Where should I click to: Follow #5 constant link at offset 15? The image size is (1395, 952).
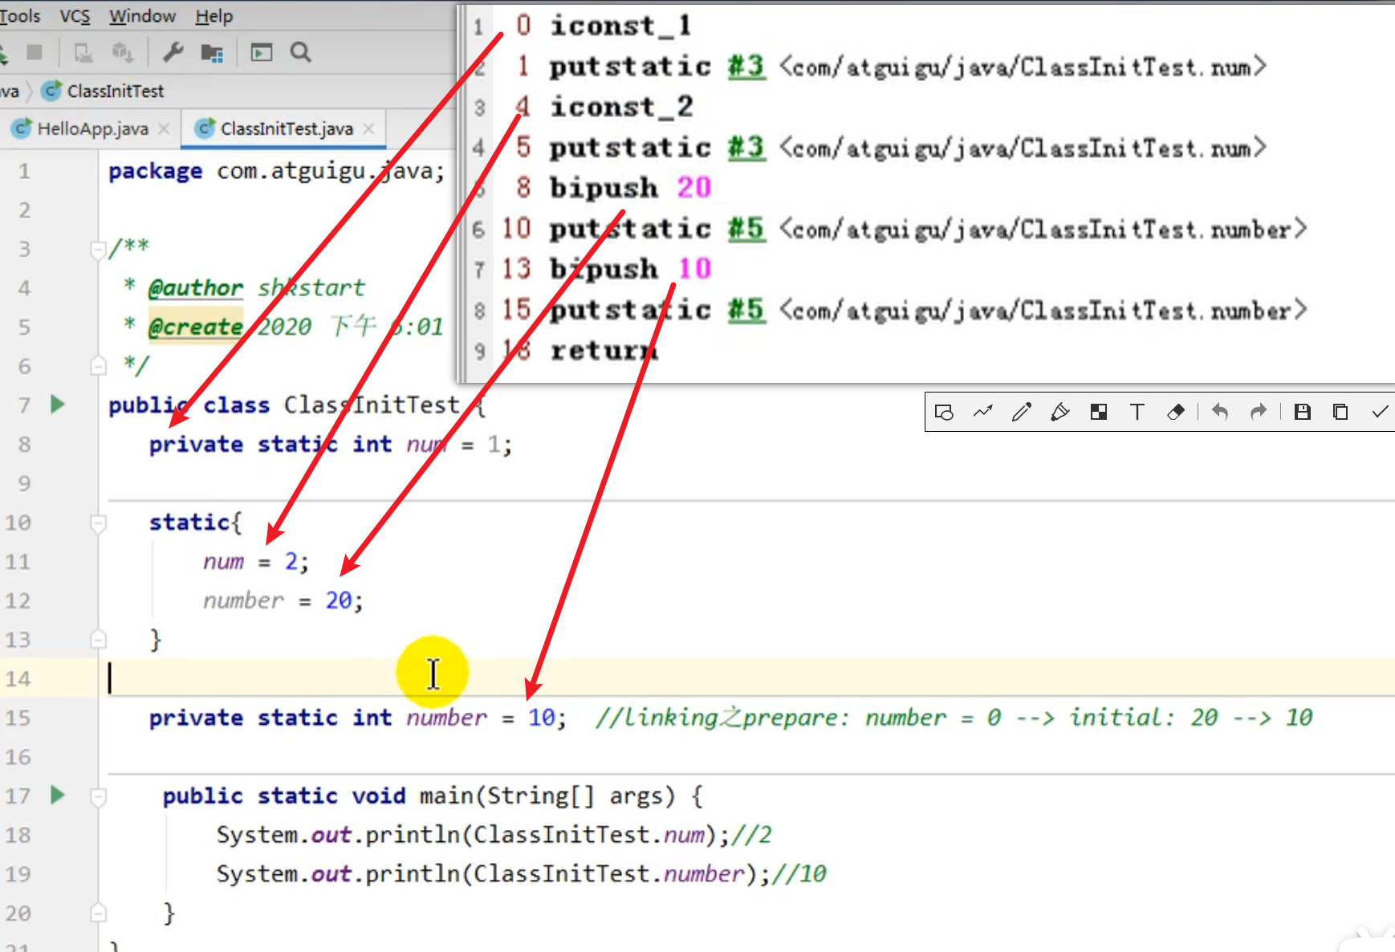click(x=746, y=310)
